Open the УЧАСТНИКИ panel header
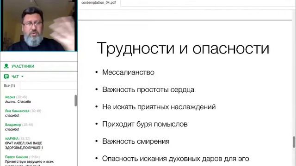 coord(39,66)
